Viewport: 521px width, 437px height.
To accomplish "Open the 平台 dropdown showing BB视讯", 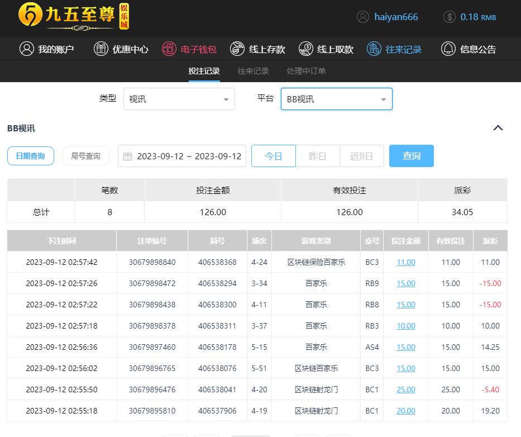I will 336,99.
